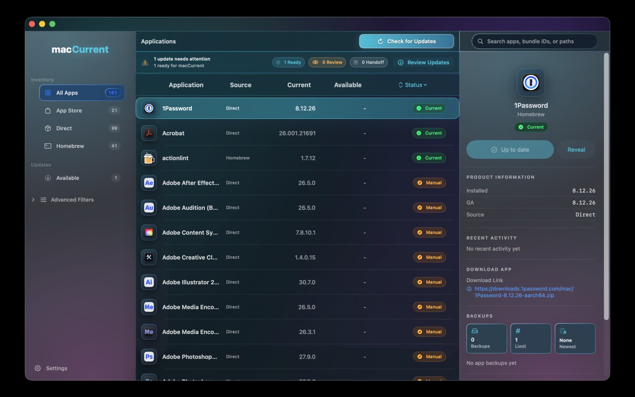Viewport: 635px width, 397px height.
Task: Click the Homebrew source label in actionlint row
Action: pos(238,158)
